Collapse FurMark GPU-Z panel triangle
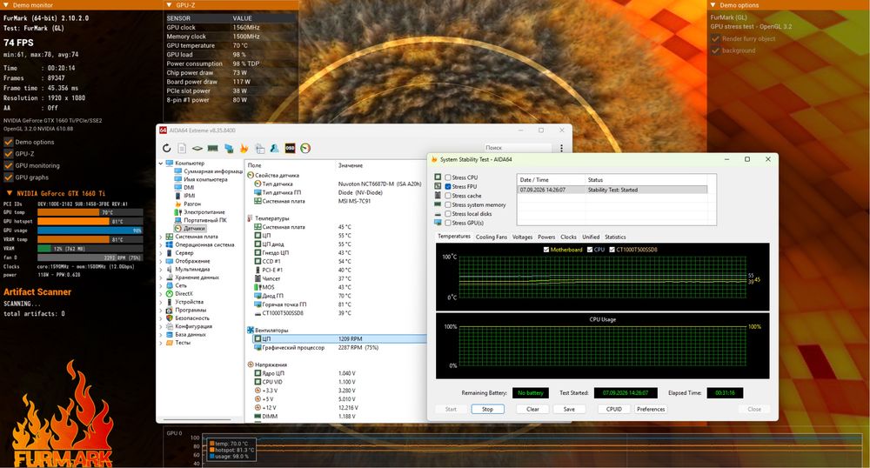This screenshot has height=468, width=870. [170, 5]
